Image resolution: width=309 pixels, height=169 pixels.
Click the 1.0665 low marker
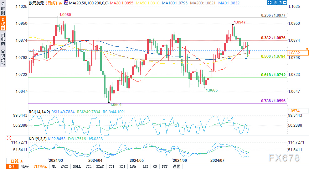[x=212, y=90]
